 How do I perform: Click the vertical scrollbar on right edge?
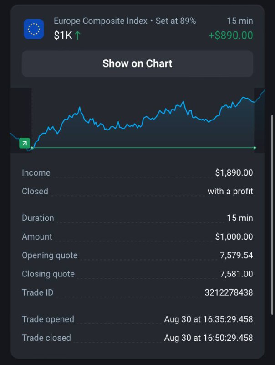pyautogui.click(x=272, y=214)
